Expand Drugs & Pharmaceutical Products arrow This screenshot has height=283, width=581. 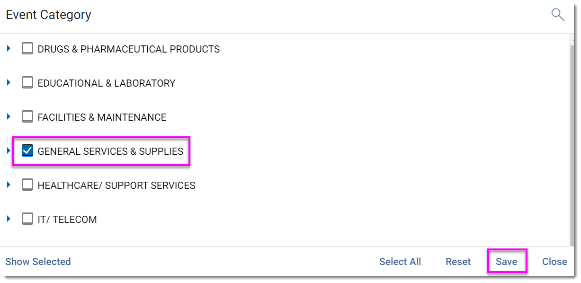pyautogui.click(x=9, y=48)
